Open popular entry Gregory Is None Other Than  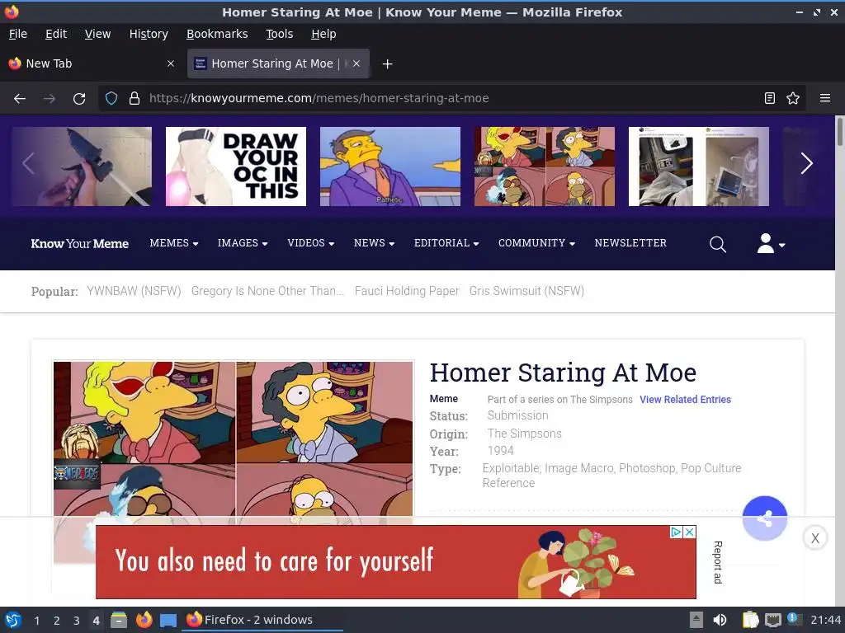tap(267, 291)
